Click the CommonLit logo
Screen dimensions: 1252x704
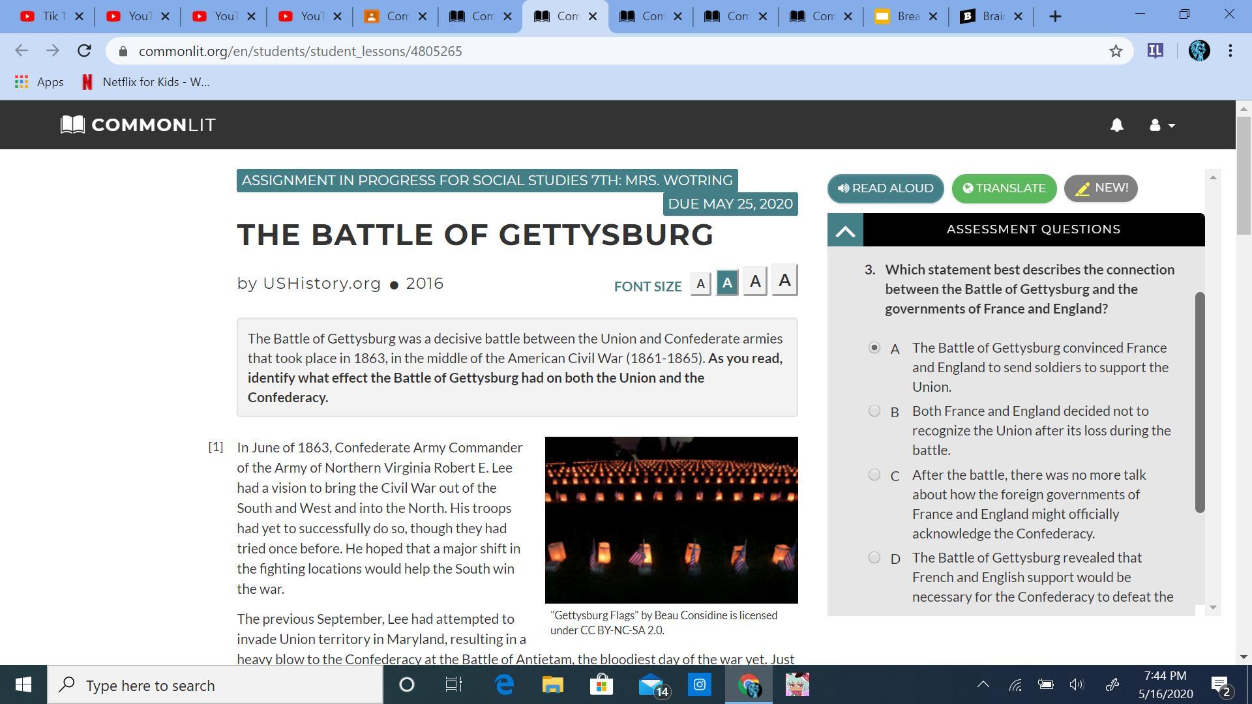pyautogui.click(x=138, y=125)
